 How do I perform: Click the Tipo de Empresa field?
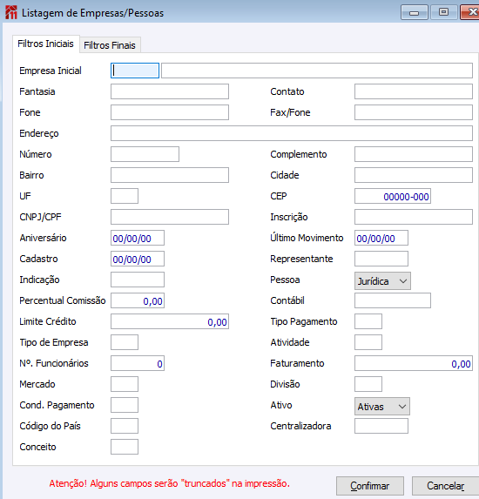coord(125,342)
